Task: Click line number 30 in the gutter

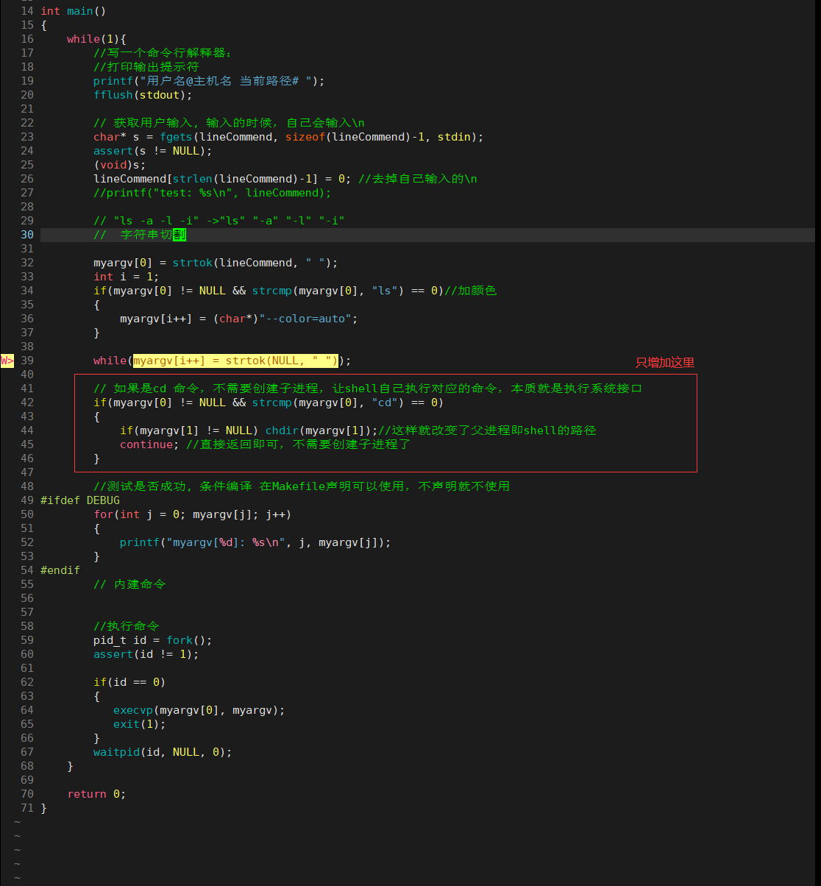Action: (x=27, y=235)
